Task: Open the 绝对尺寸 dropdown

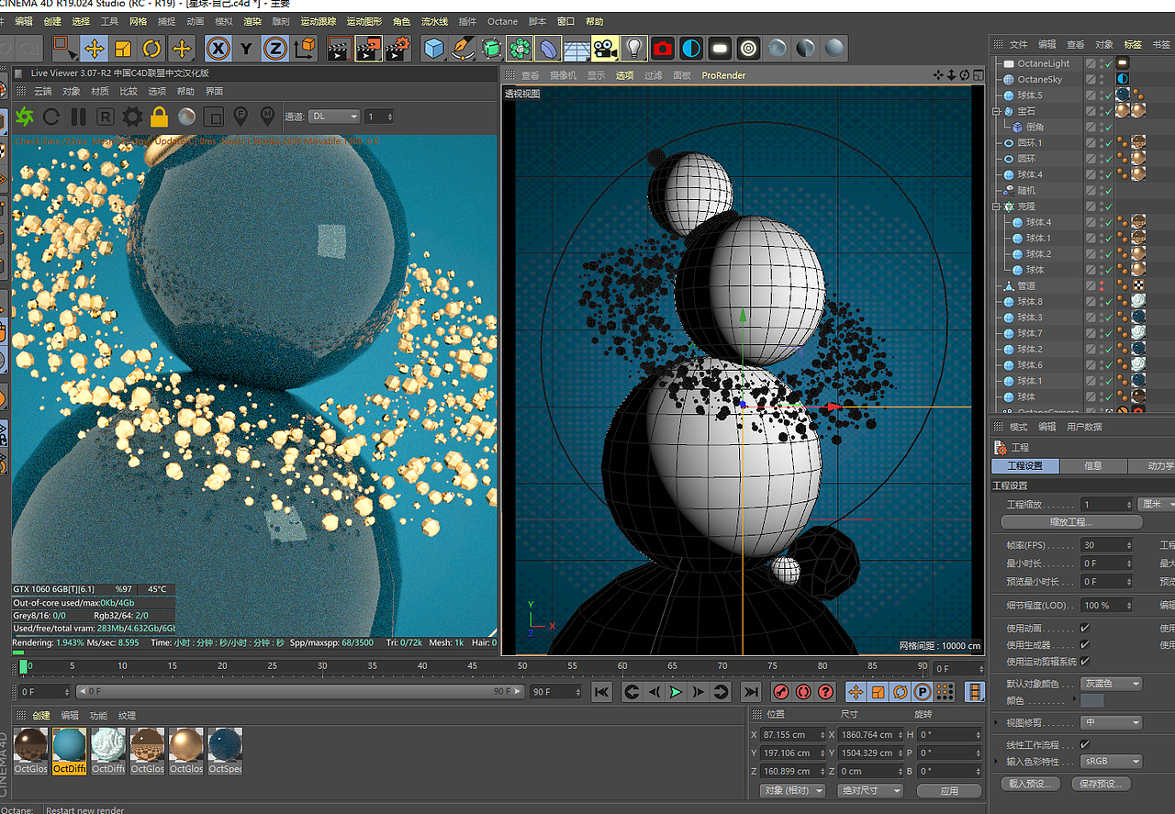Action: 870,790
